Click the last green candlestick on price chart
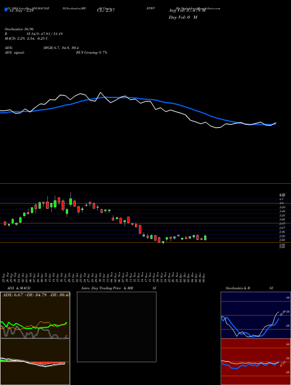291x385 pixels. tap(205, 237)
